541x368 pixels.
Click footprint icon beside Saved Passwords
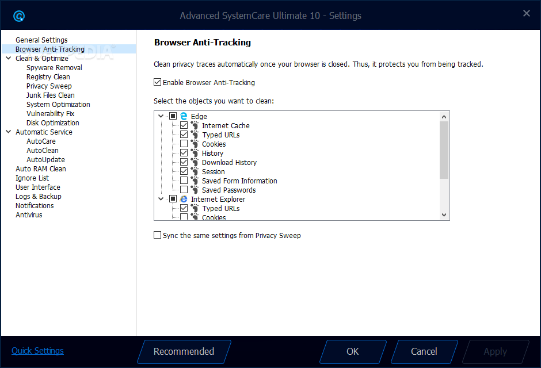(195, 190)
